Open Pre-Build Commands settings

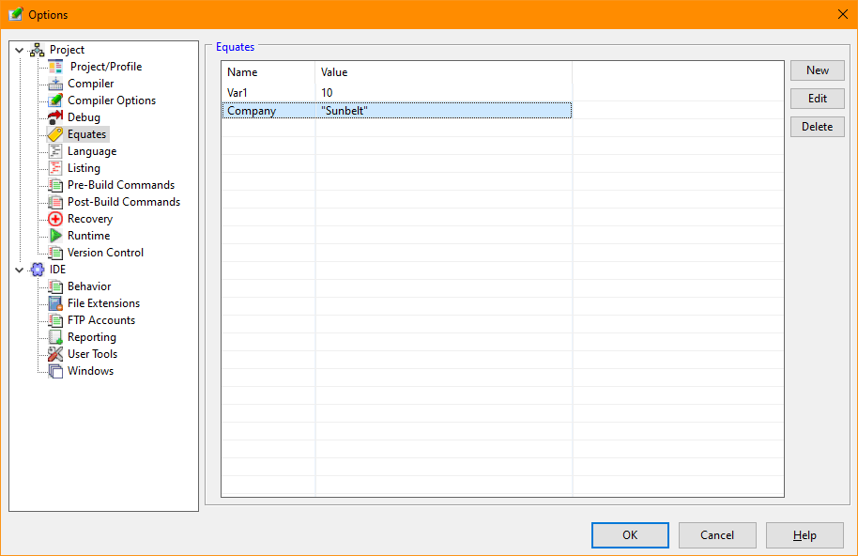tap(120, 185)
